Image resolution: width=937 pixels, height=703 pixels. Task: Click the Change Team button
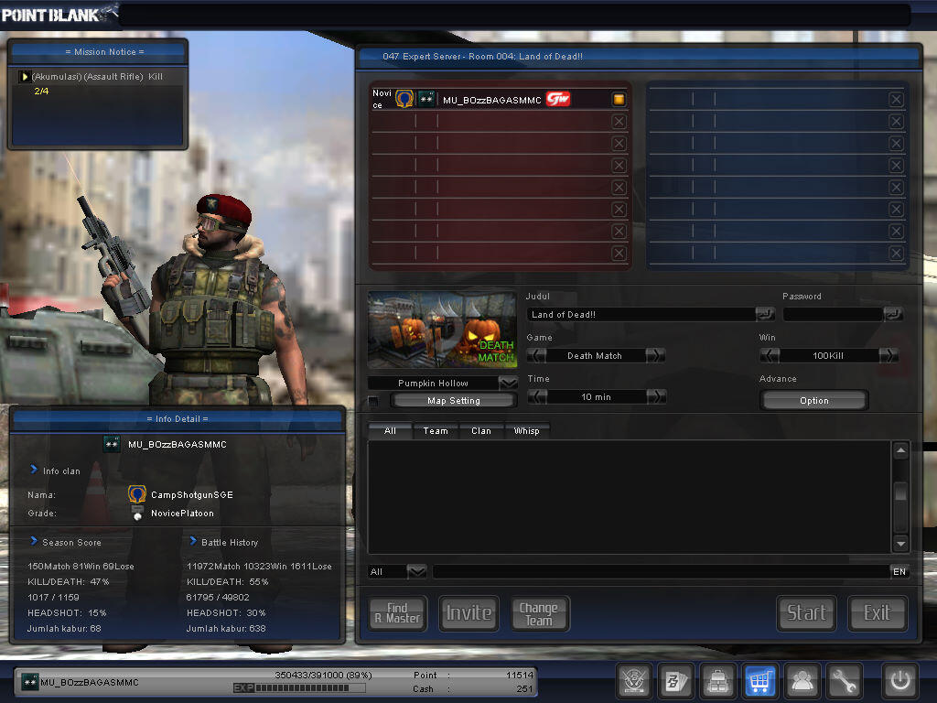coord(540,613)
